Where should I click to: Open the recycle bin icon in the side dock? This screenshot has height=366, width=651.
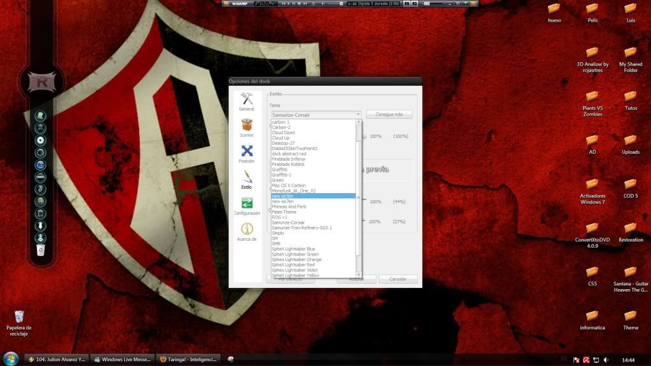(x=40, y=250)
